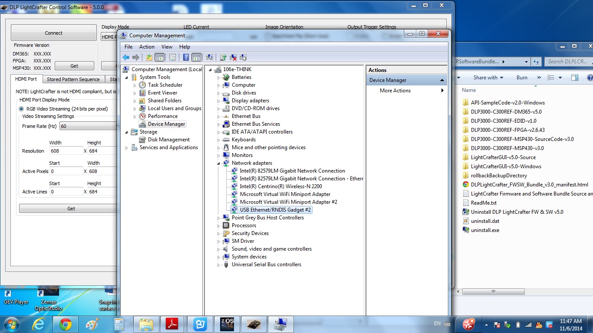This screenshot has width=593, height=333.
Task: Click the Back arrow in Computer Management toolbar
Action: tap(126, 57)
